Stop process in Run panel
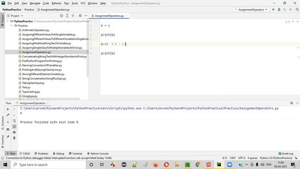The width and height of the screenshot is (300, 169). 8,122
